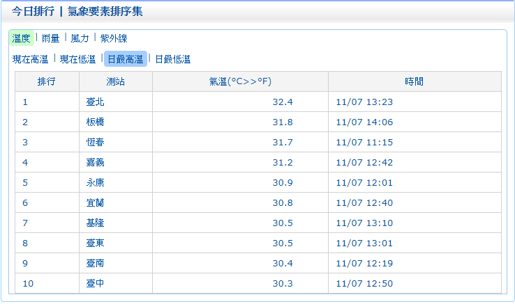Screen dimensions: 515x304
Task: Click the time 11/07 12:50
Action: pos(364,283)
